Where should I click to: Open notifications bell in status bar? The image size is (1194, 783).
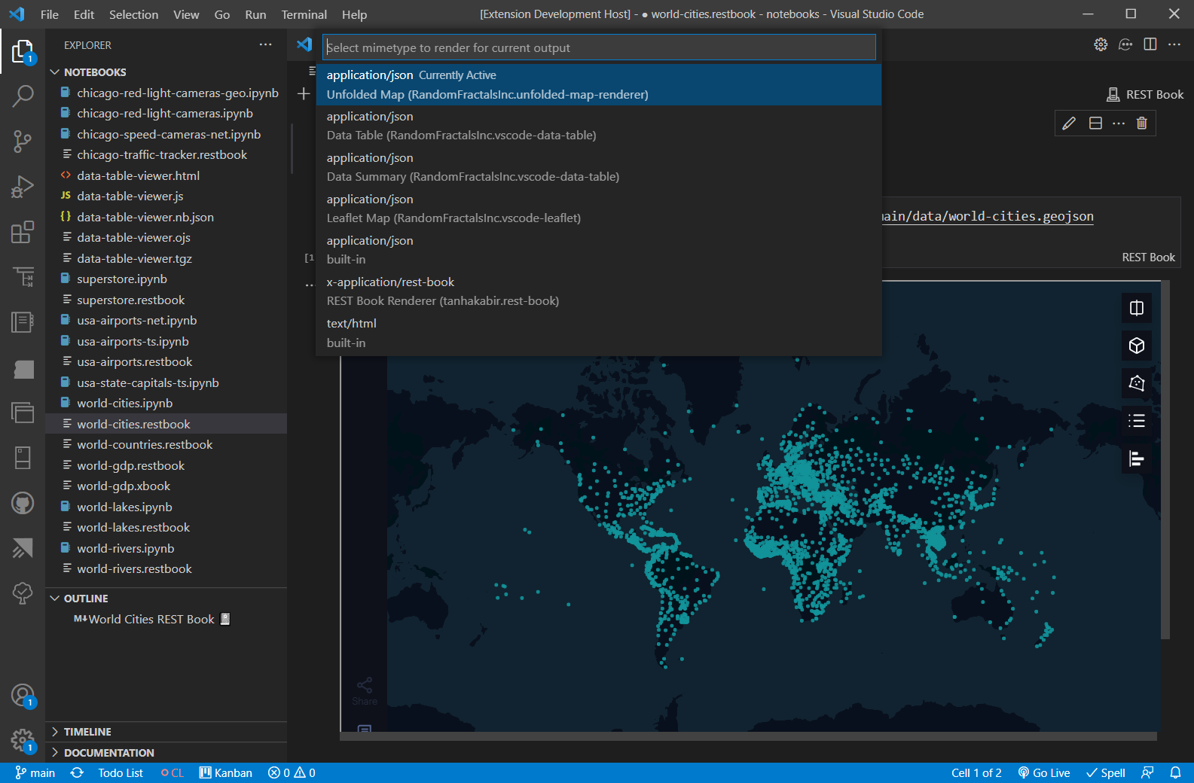pos(1175,772)
